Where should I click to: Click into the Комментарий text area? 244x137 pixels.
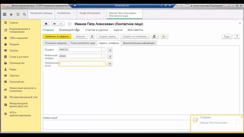click(x=116, y=125)
